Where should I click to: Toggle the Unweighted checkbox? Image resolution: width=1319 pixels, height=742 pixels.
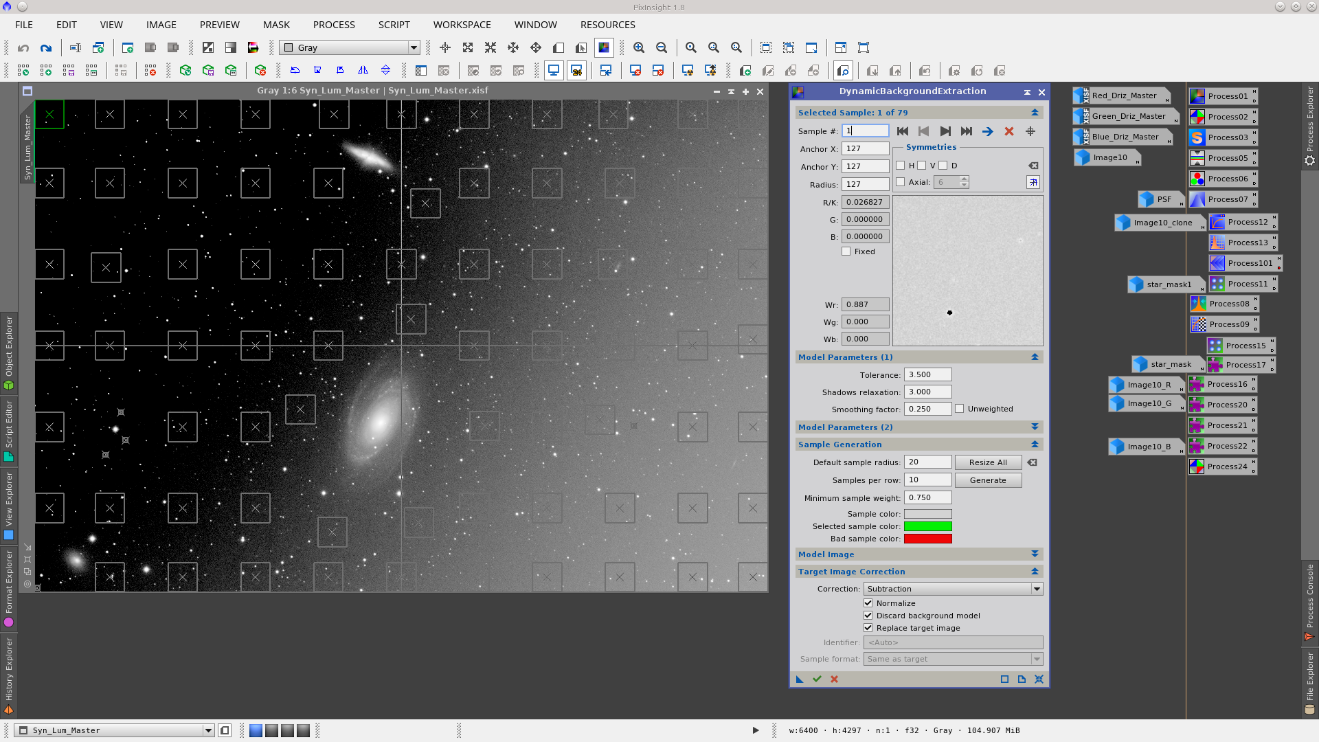960,408
